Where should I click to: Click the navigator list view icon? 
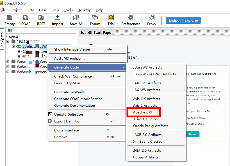[10, 31]
